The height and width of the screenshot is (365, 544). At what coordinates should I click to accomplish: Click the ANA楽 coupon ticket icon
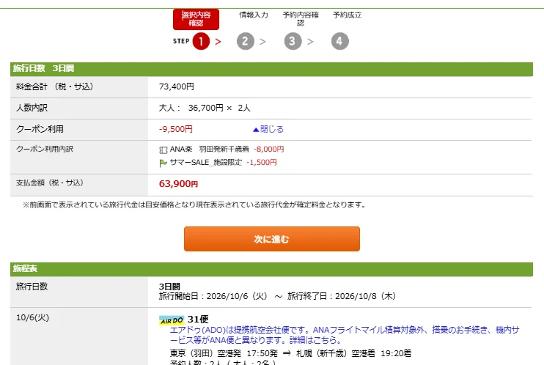[163, 150]
